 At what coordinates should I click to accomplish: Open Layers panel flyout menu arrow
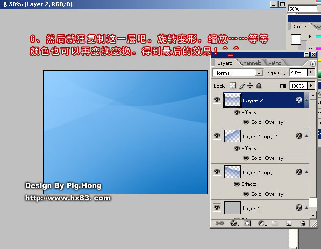coord(313,64)
